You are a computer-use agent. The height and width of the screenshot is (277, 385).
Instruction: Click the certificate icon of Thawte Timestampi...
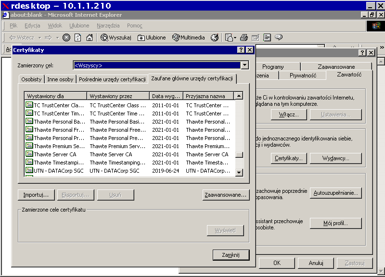pyautogui.click(x=29, y=162)
